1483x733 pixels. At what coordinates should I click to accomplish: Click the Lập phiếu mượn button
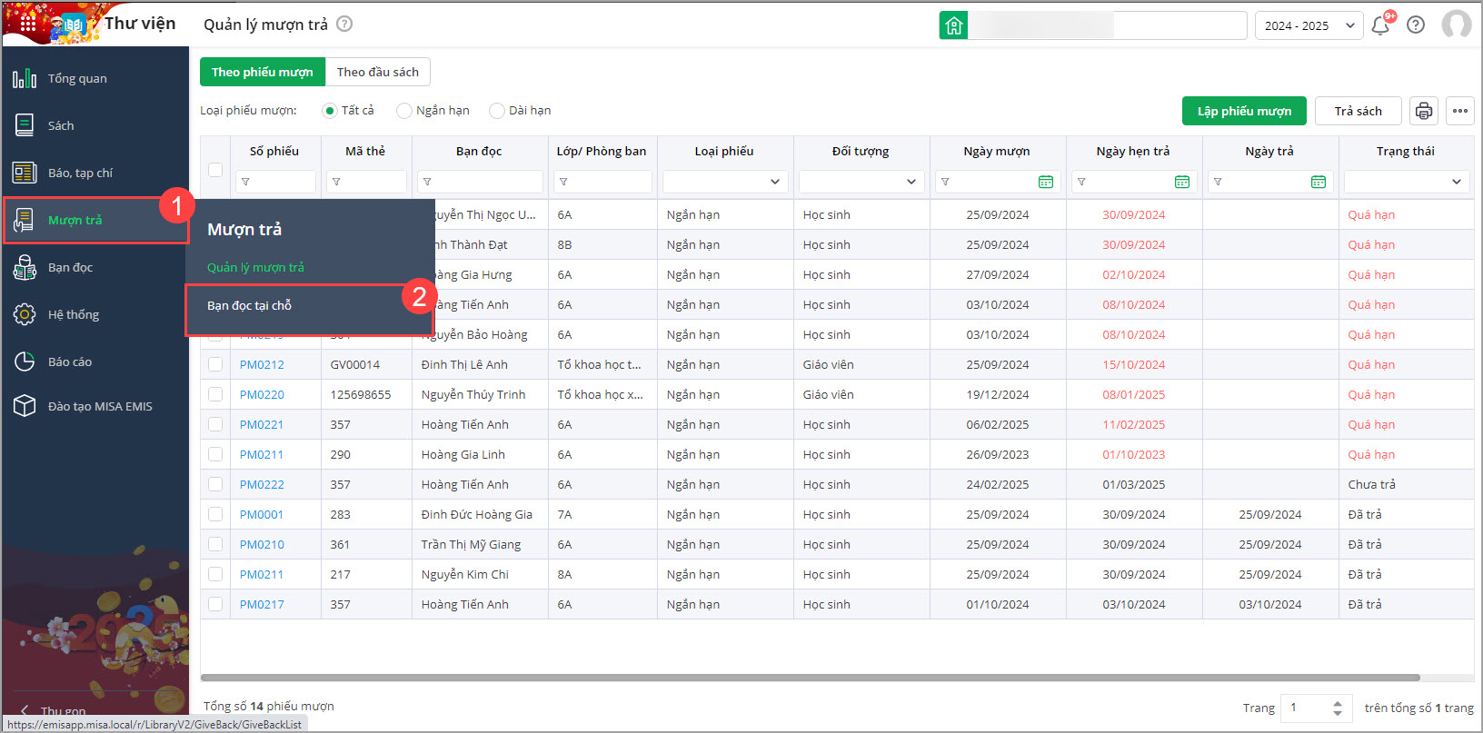(x=1244, y=111)
